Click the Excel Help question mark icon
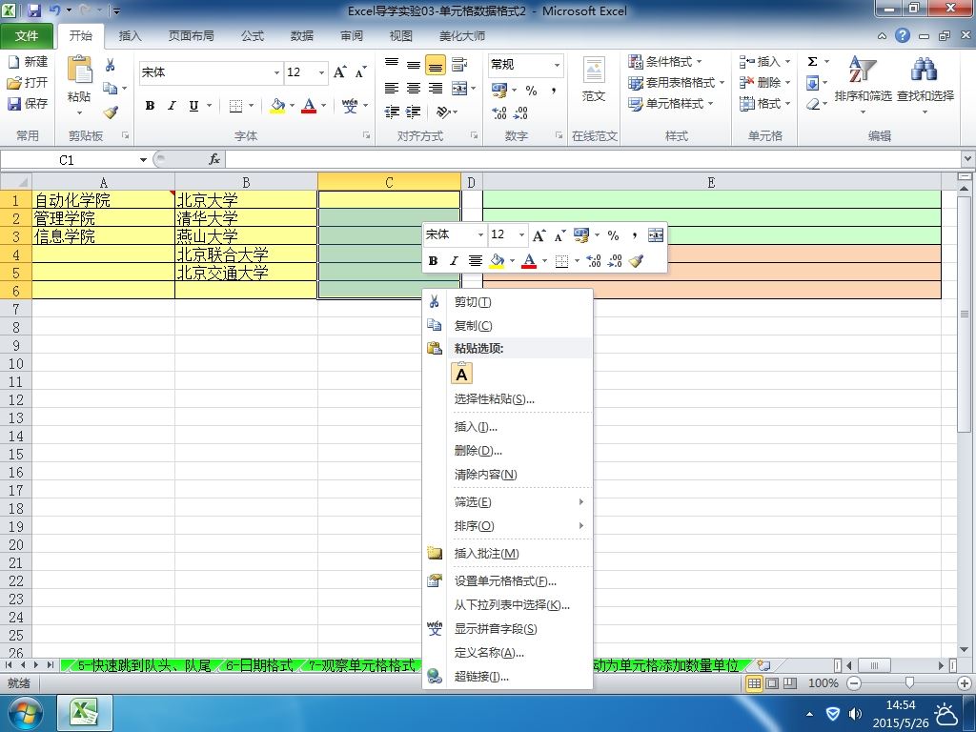The height and width of the screenshot is (732, 976). 903,35
